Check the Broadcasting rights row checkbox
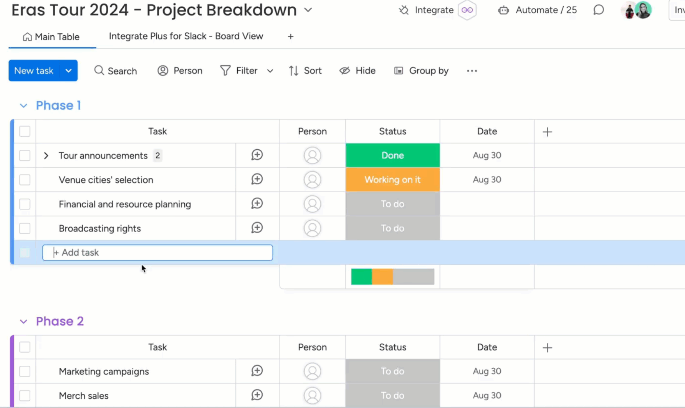685x408 pixels. pos(25,228)
